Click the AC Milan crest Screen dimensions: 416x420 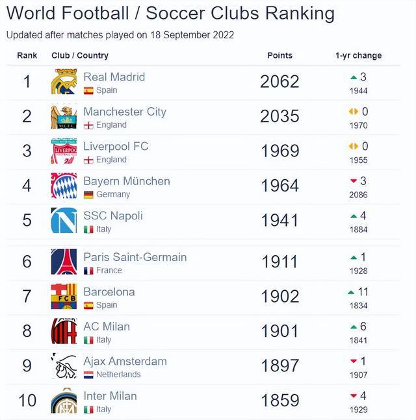tap(64, 332)
